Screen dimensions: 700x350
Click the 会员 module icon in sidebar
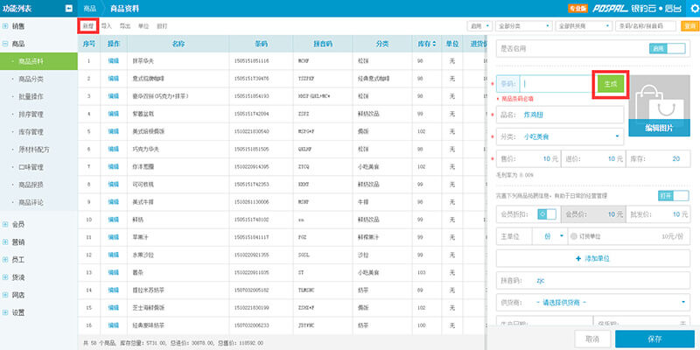click(6, 223)
